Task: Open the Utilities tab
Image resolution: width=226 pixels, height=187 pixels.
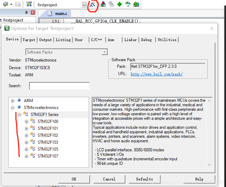Action: tap(167, 40)
